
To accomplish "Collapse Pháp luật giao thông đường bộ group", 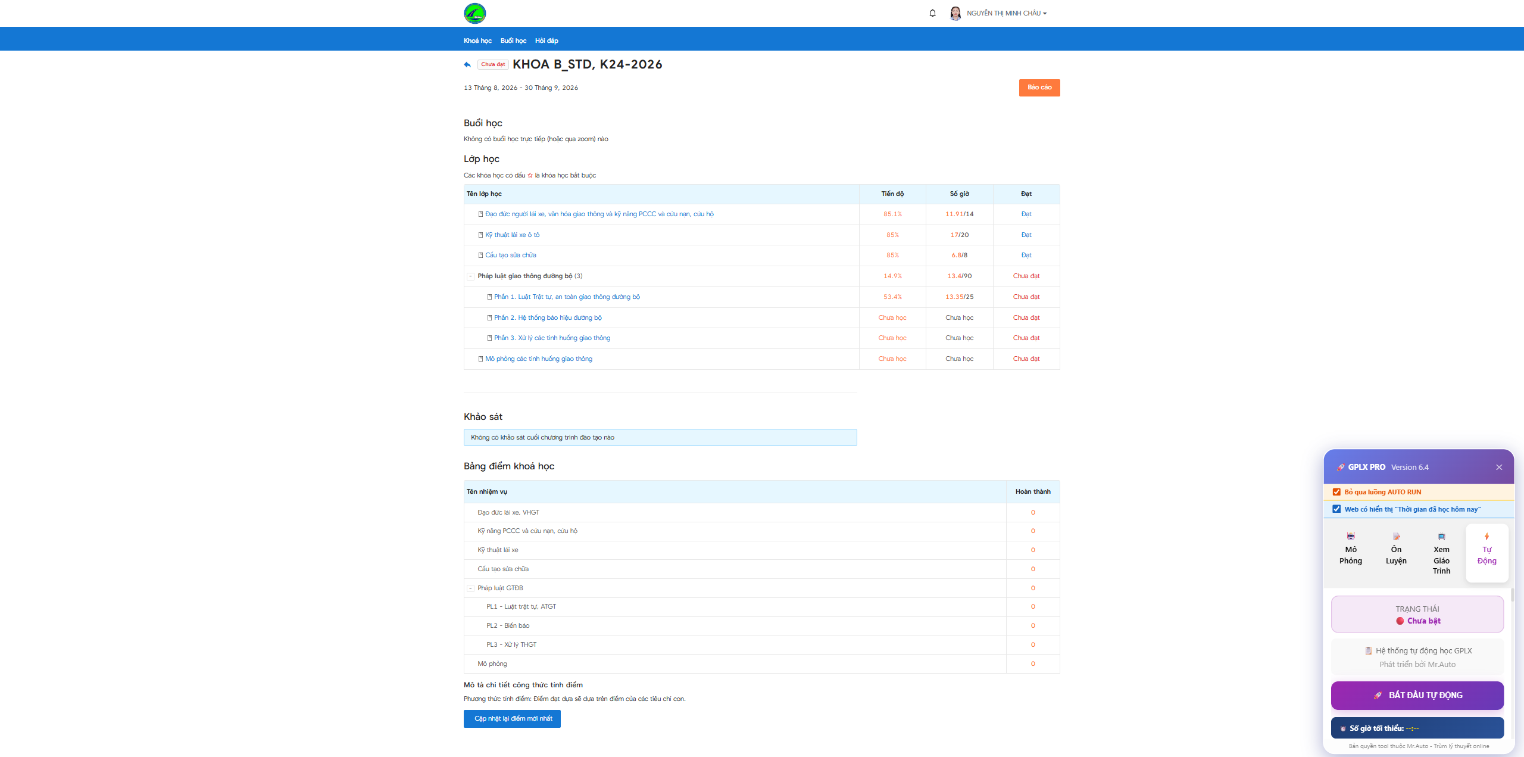I will click(x=470, y=276).
